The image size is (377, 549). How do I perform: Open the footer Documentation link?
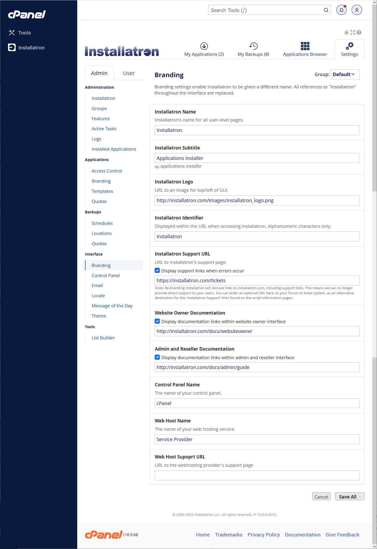point(302,535)
